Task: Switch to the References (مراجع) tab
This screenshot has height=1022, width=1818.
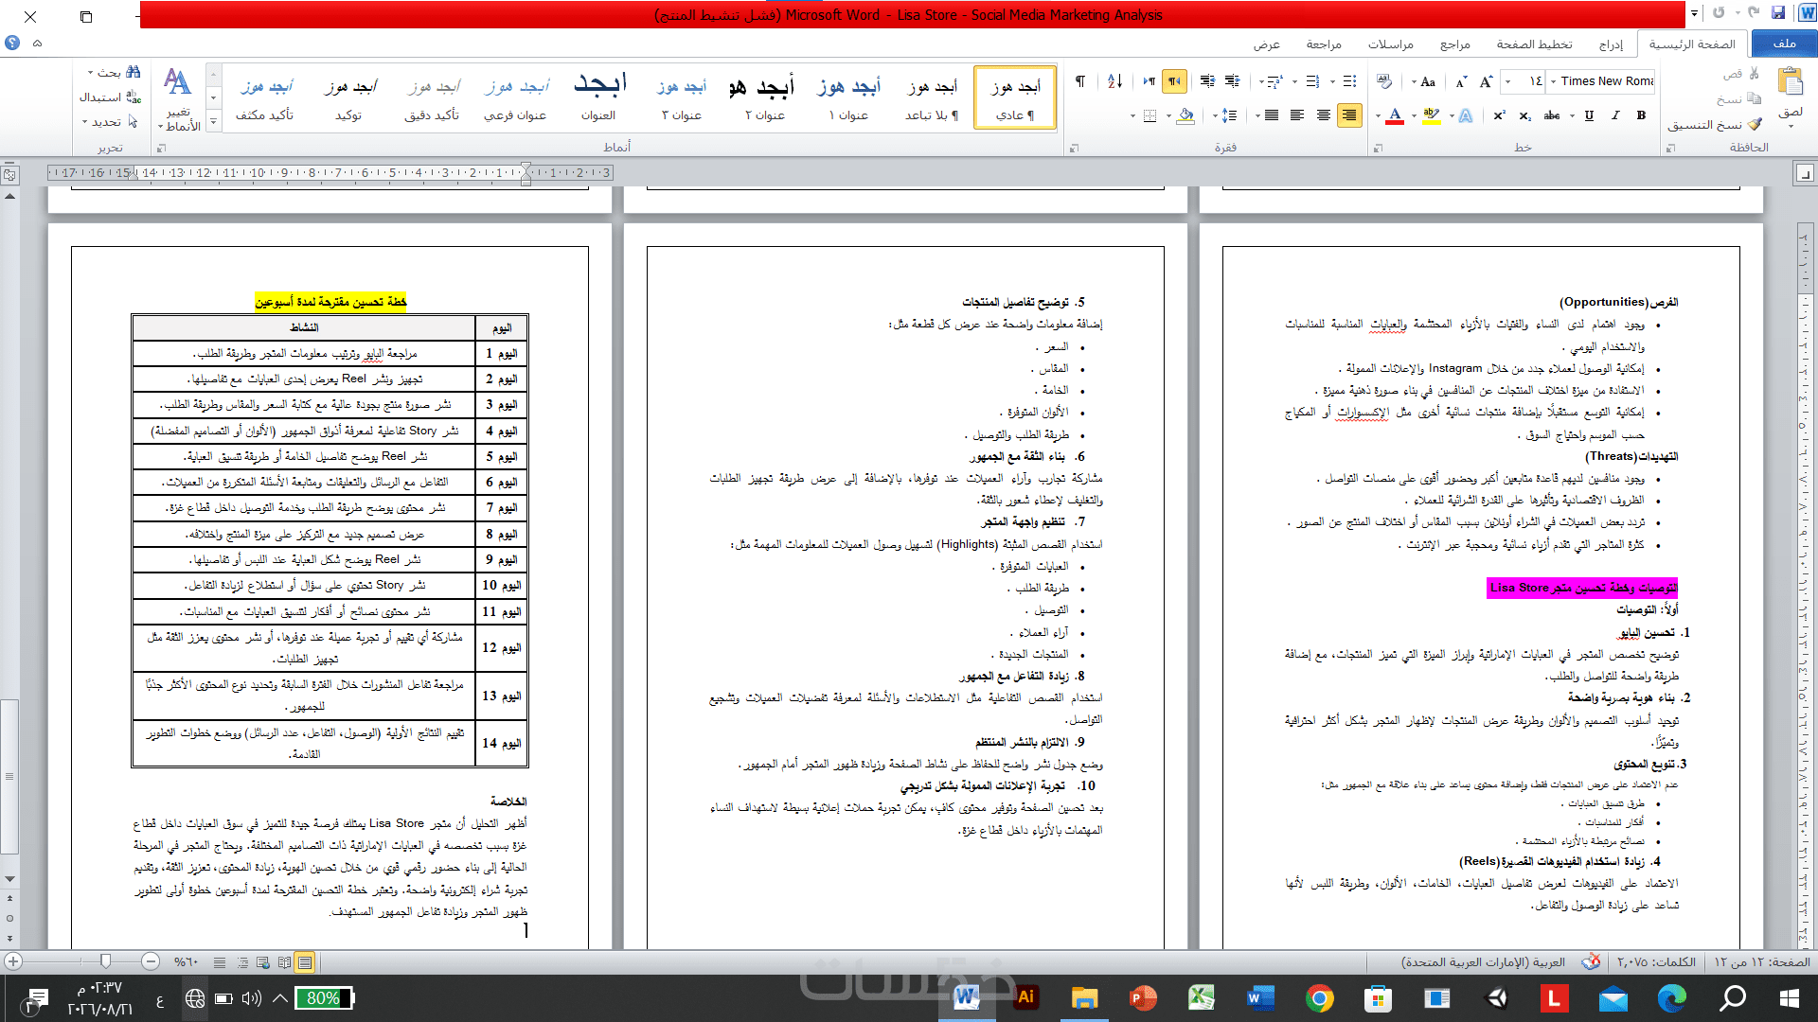Action: click(1455, 44)
